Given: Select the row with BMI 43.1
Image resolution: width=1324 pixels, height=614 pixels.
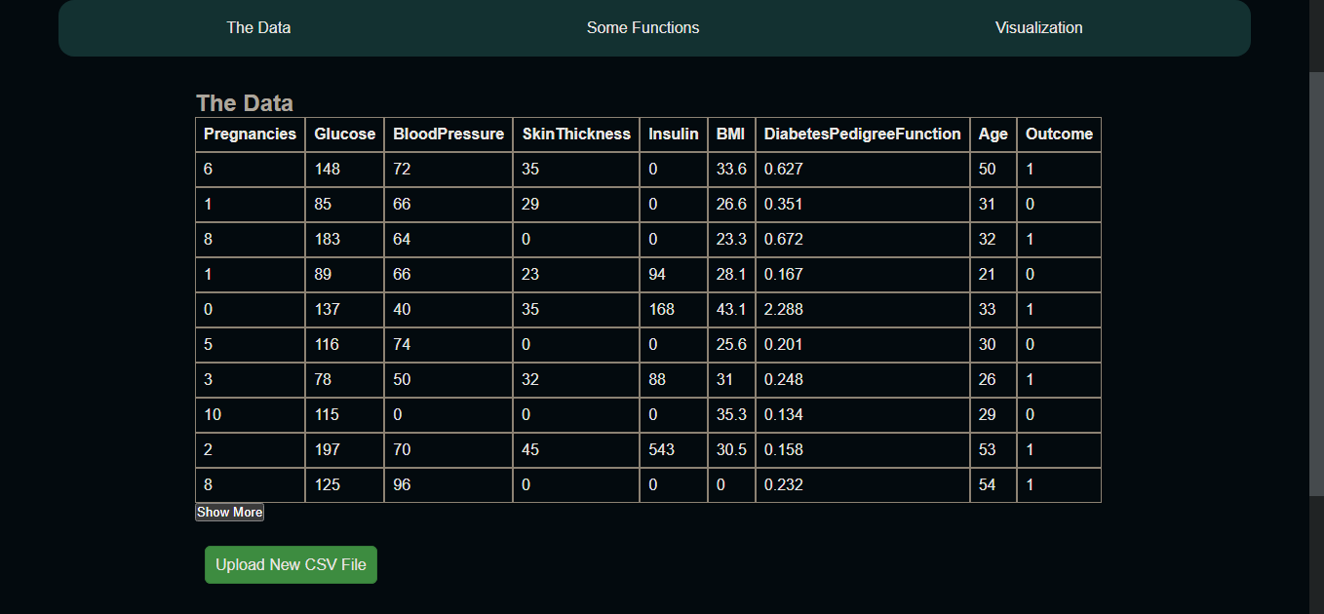Looking at the screenshot, I should point(731,309).
